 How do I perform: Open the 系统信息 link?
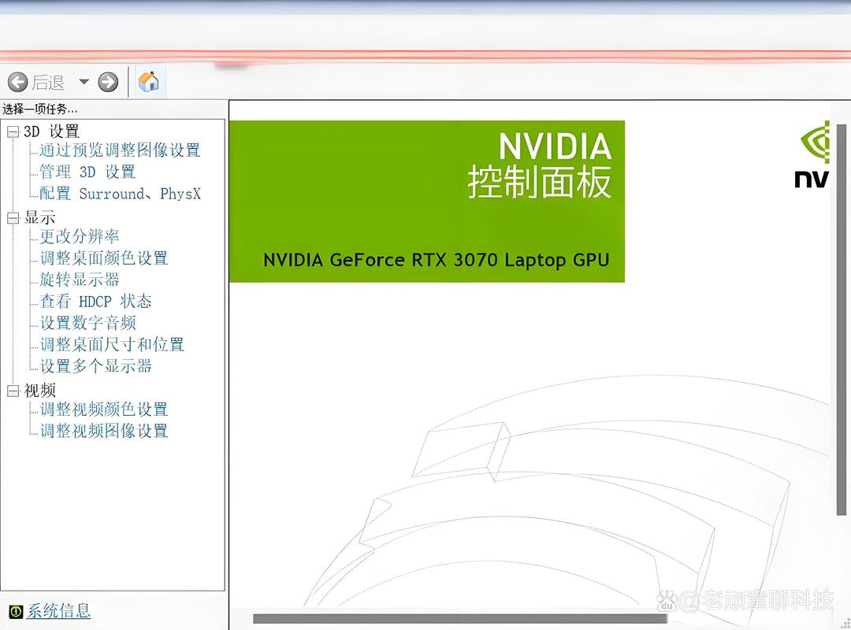pyautogui.click(x=58, y=611)
